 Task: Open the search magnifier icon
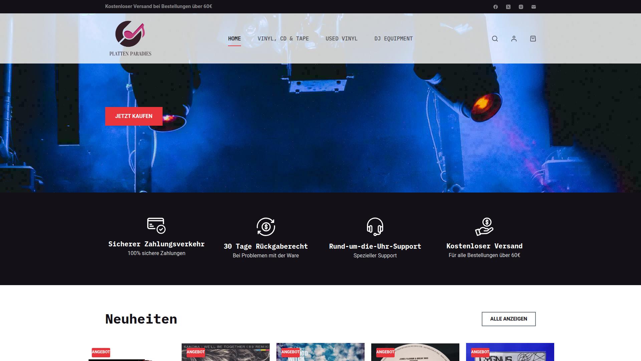pos(495,39)
